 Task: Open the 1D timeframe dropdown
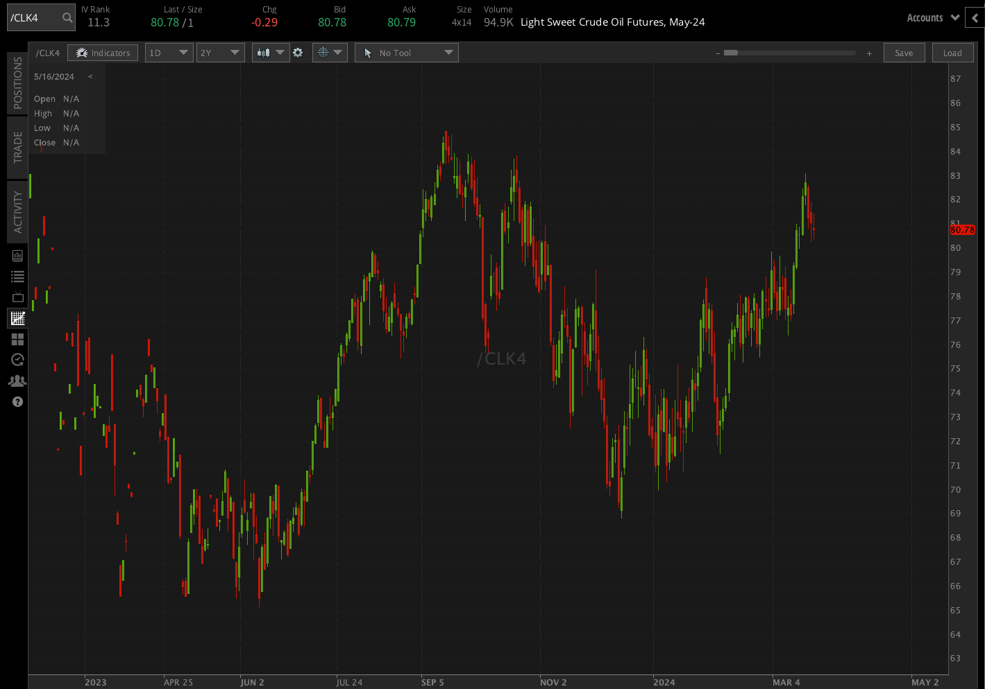click(169, 52)
